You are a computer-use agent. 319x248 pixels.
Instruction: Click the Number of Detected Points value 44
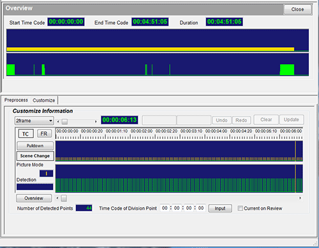point(84,208)
